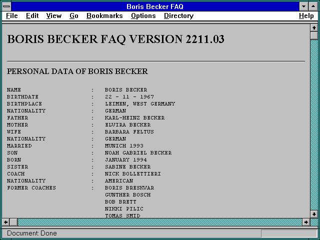Open the Go menu
Viewport: 320px width, 240px height.
[74, 16]
